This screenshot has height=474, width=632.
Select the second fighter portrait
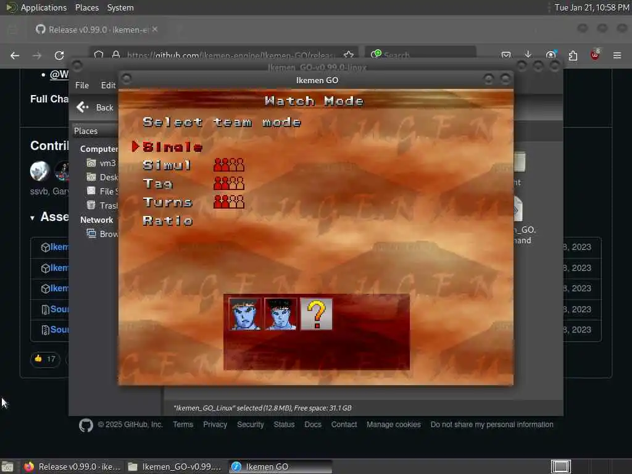(x=281, y=314)
